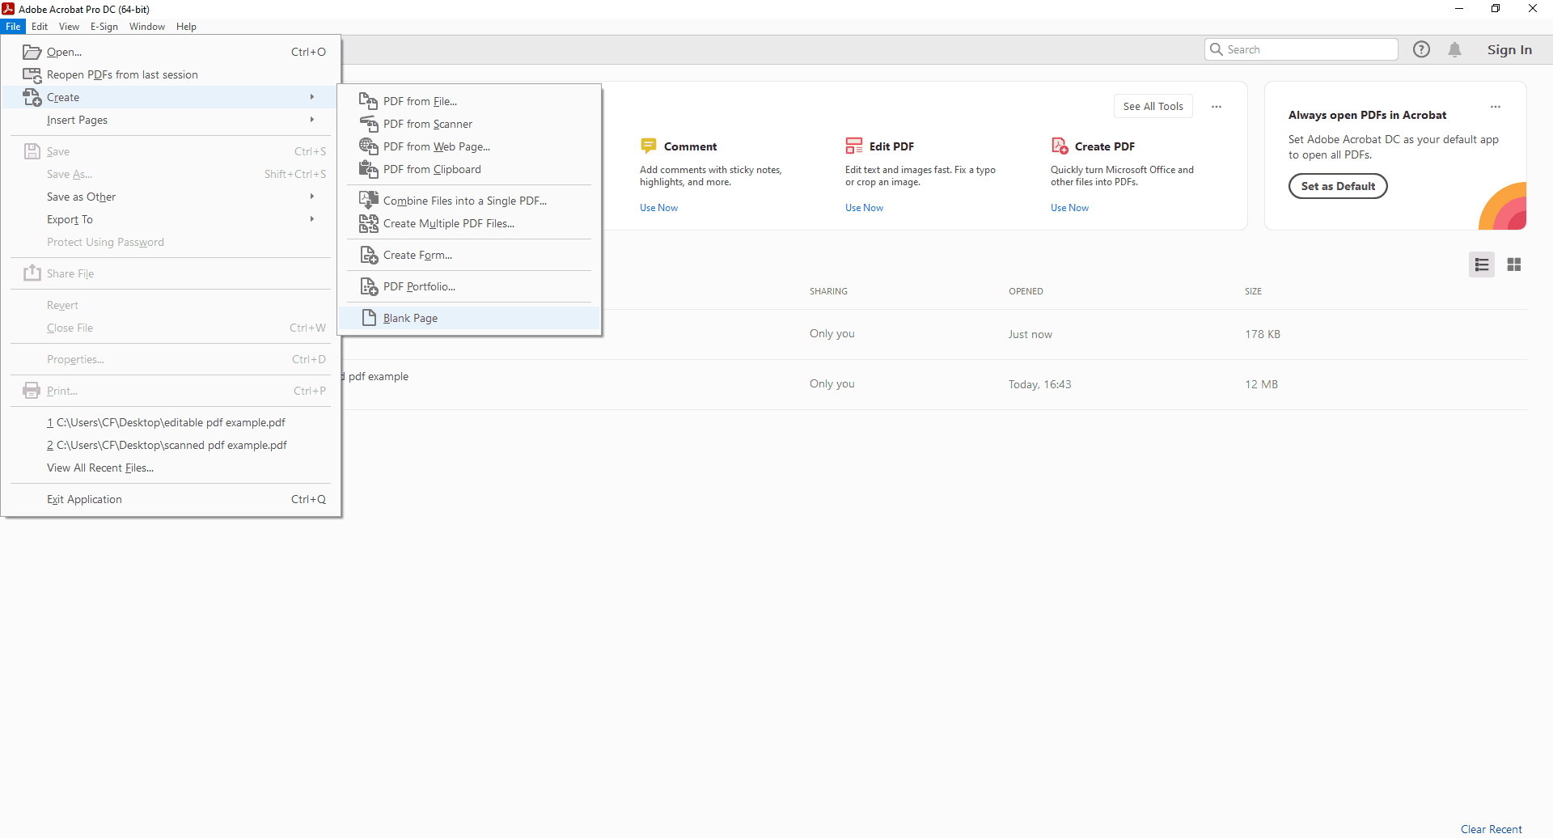Click the Edit PDF tool icon
Image resolution: width=1553 pixels, height=838 pixels.
(x=853, y=146)
